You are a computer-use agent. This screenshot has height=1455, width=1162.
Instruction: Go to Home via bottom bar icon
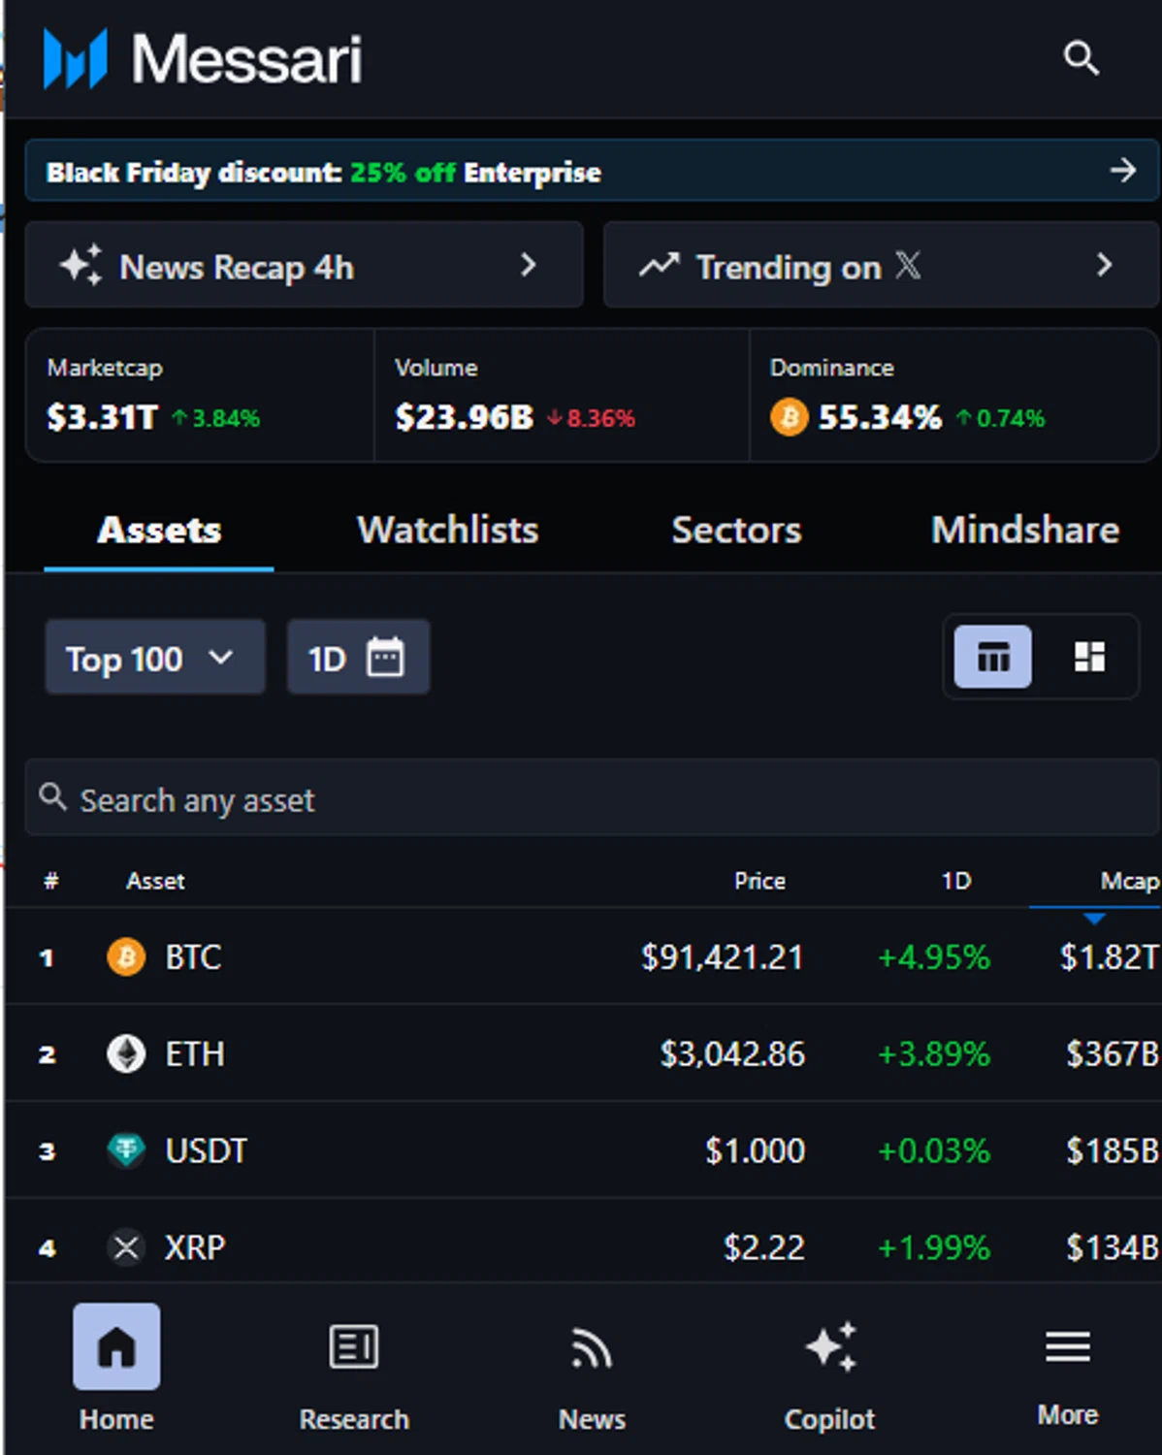[116, 1346]
